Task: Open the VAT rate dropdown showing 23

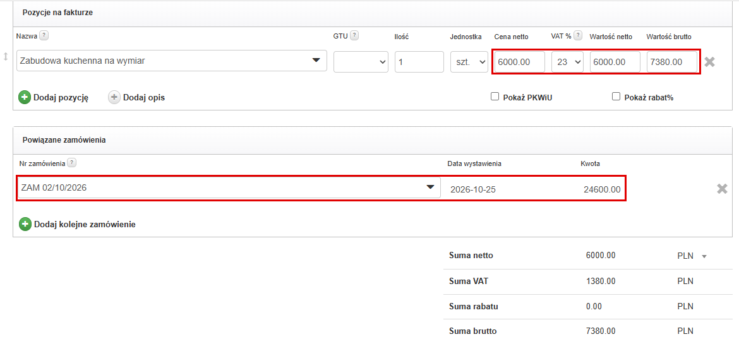Action: click(x=567, y=62)
